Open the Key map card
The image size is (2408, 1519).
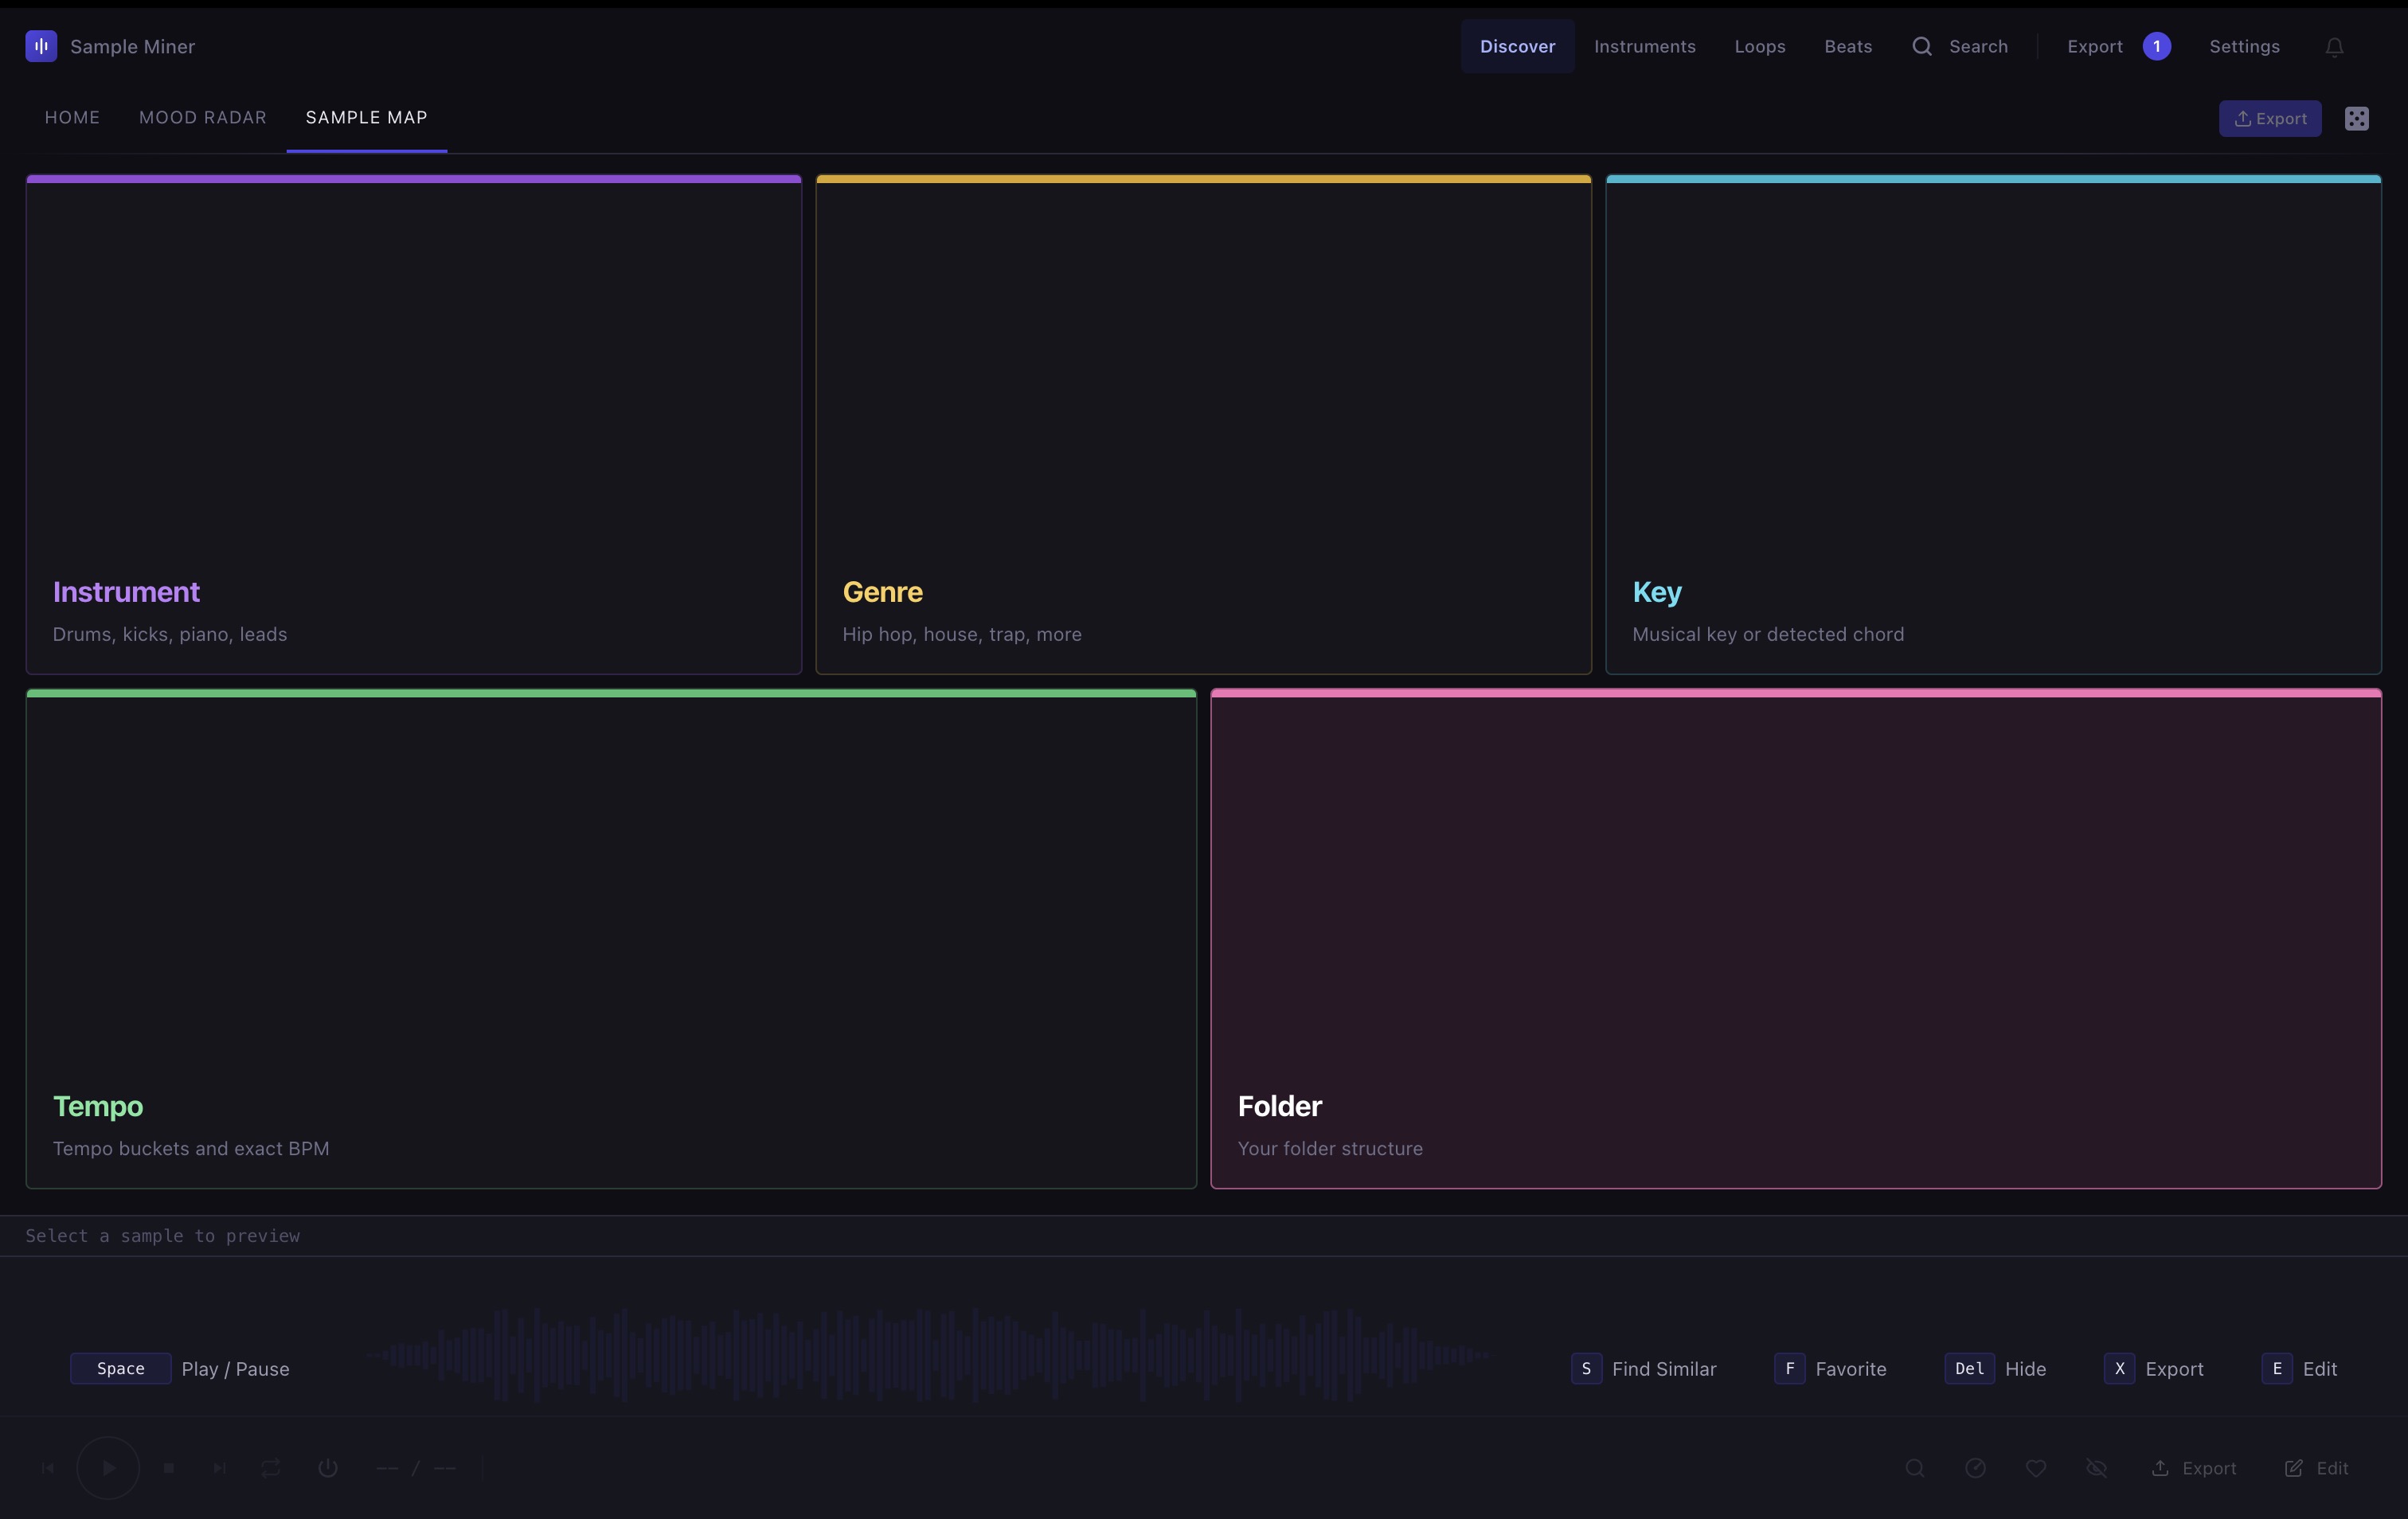[1993, 425]
